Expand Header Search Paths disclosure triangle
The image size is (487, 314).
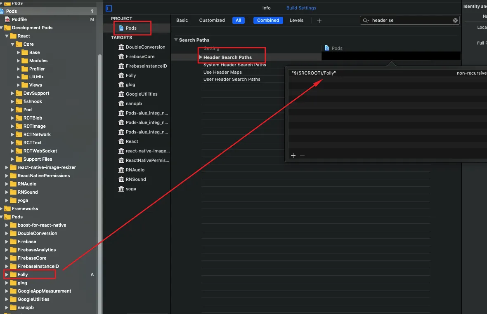click(201, 57)
